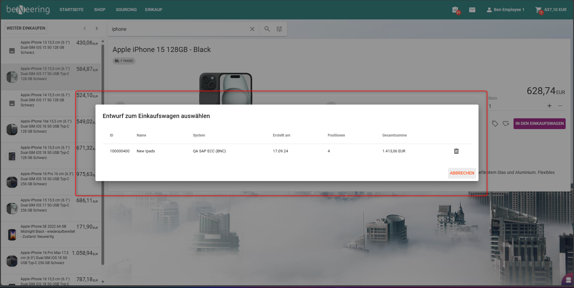
Task: Go to previous product with left chevron
Action: [x=85, y=28]
